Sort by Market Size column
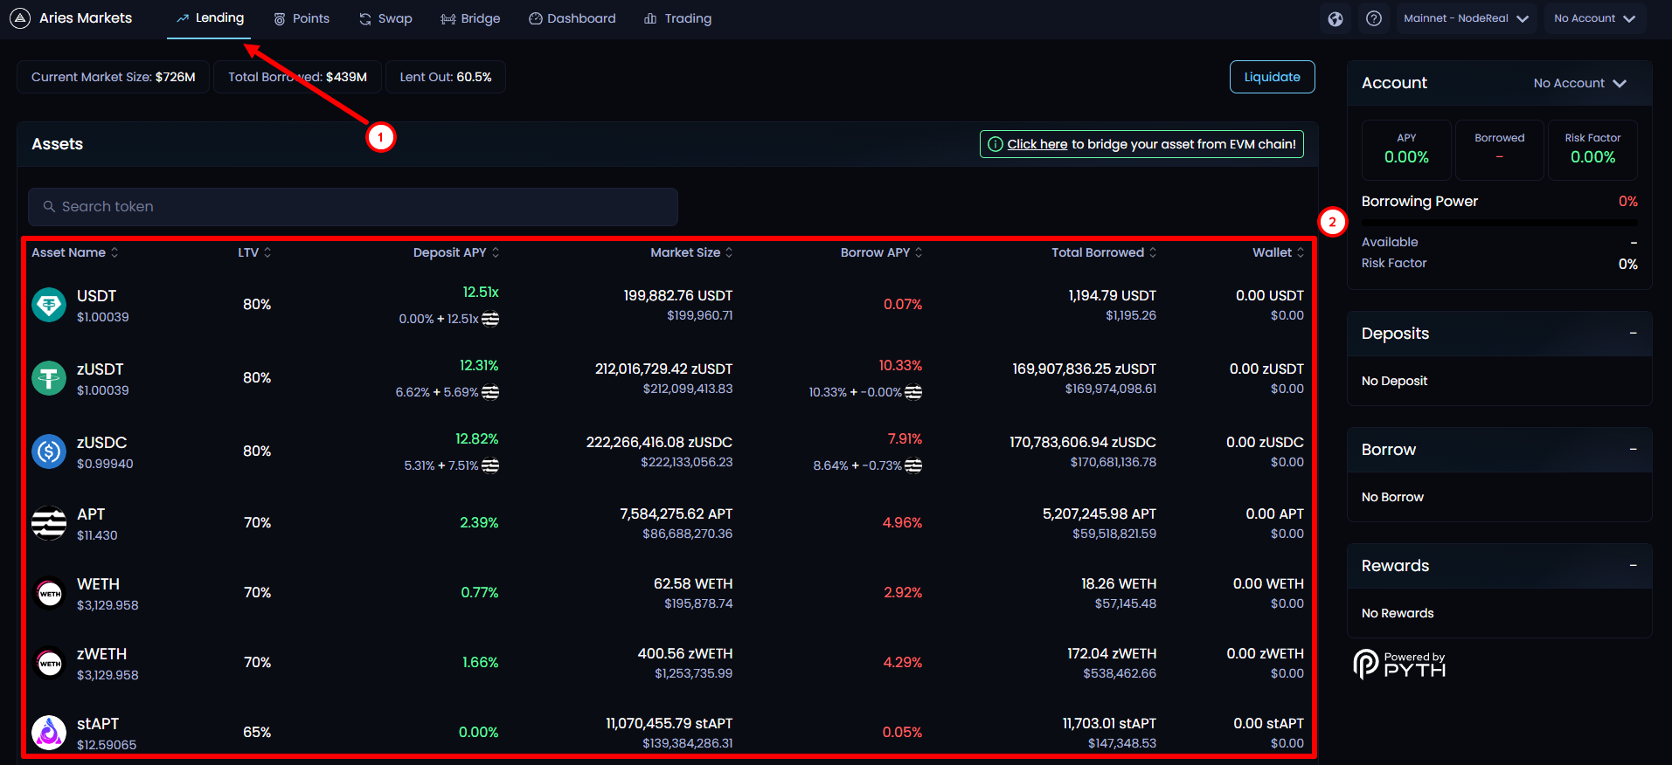Image resolution: width=1672 pixels, height=765 pixels. tap(691, 252)
